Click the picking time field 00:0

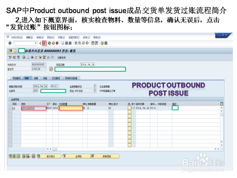[x=54, y=86]
